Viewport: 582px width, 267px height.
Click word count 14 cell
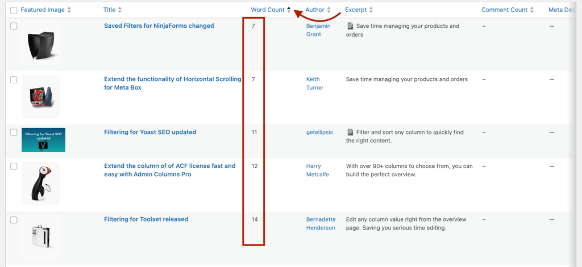(254, 219)
